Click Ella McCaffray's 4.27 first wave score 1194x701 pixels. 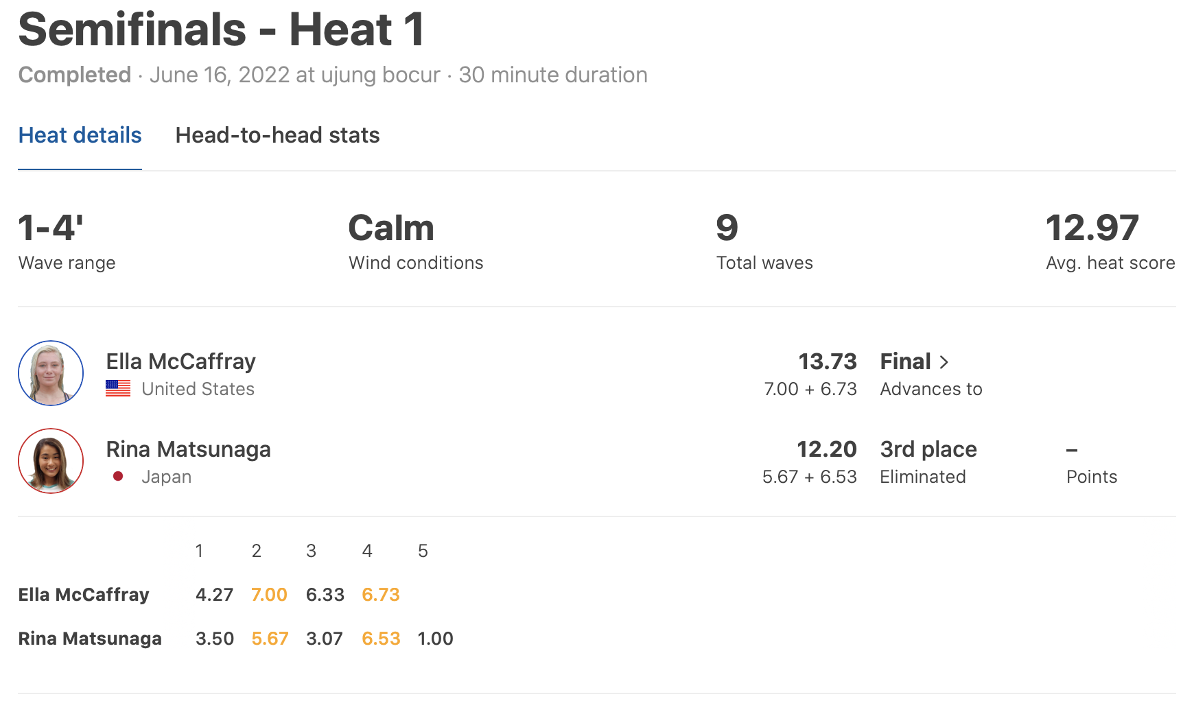(214, 595)
